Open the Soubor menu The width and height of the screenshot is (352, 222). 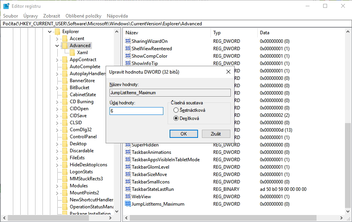pos(11,16)
